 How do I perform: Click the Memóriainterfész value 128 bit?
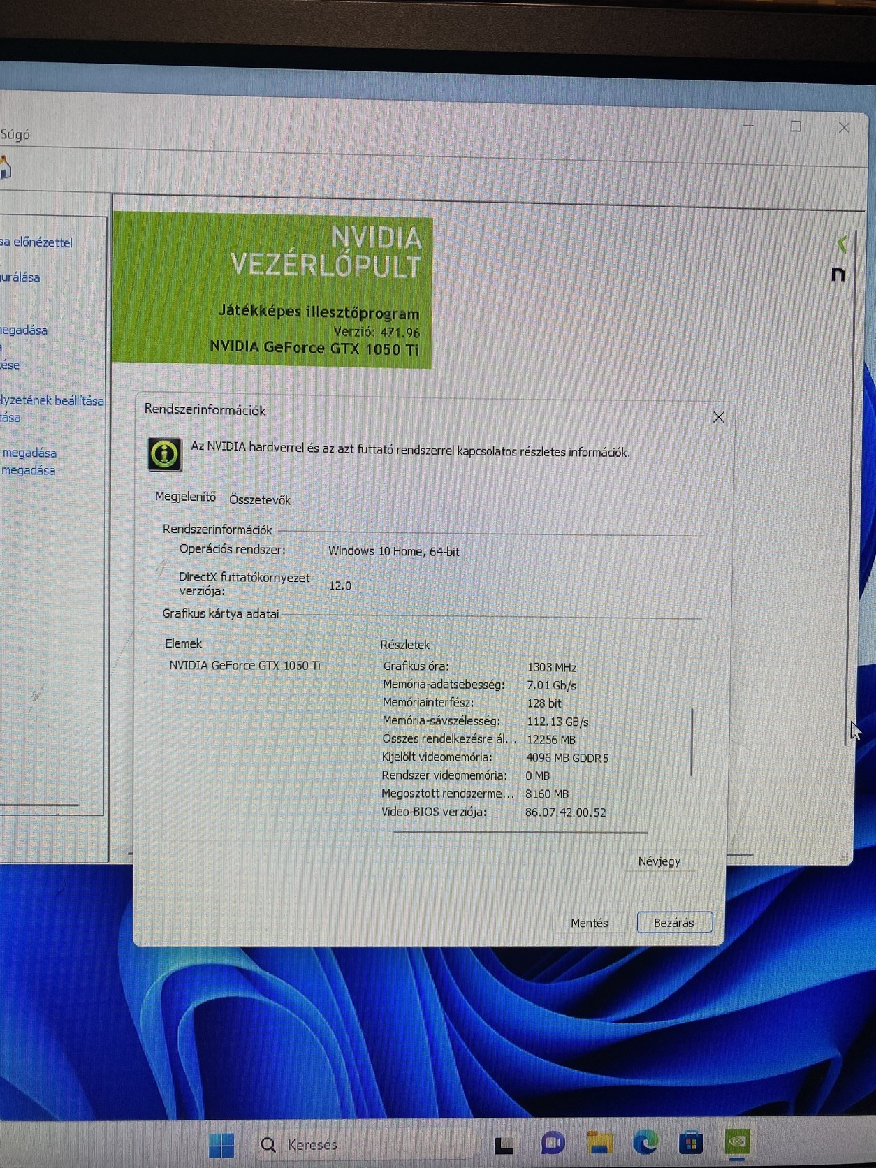544,703
